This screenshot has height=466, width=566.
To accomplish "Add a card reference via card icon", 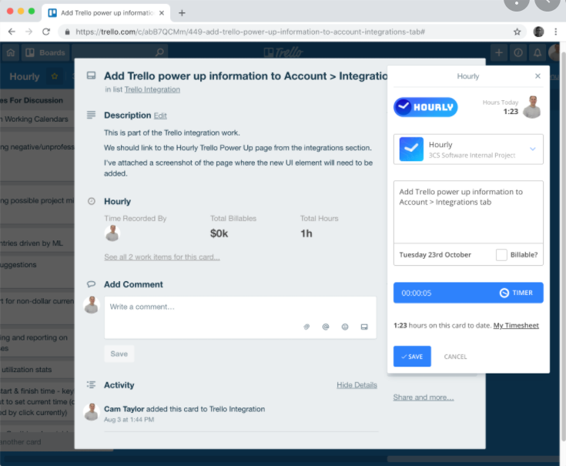I will [364, 327].
